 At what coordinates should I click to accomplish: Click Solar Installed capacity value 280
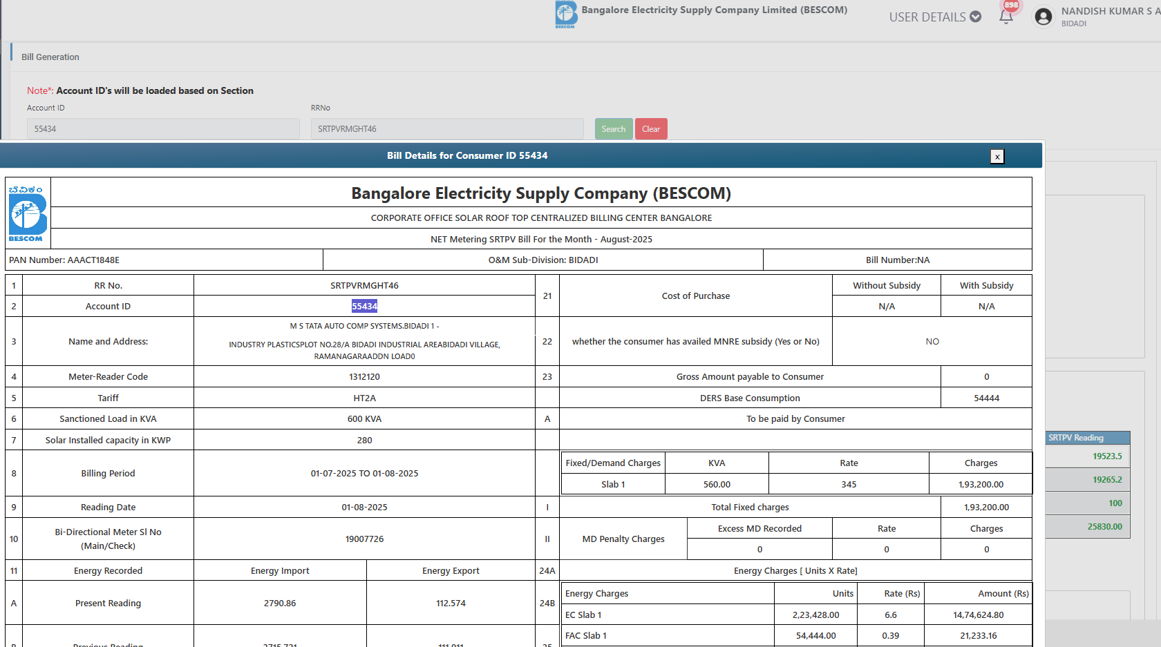coord(364,441)
